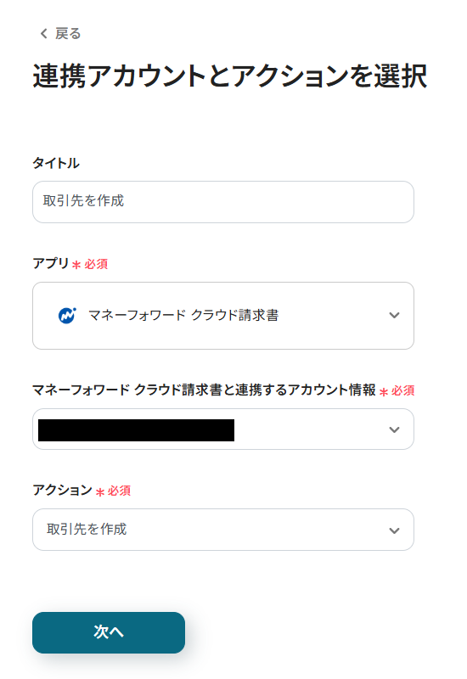Click the chevron in the account info dropdown
This screenshot has width=467, height=679.
[394, 429]
